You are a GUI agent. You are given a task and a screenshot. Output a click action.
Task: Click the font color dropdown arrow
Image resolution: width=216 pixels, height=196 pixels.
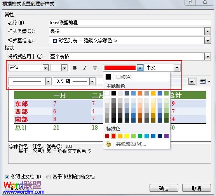click(x=140, y=68)
